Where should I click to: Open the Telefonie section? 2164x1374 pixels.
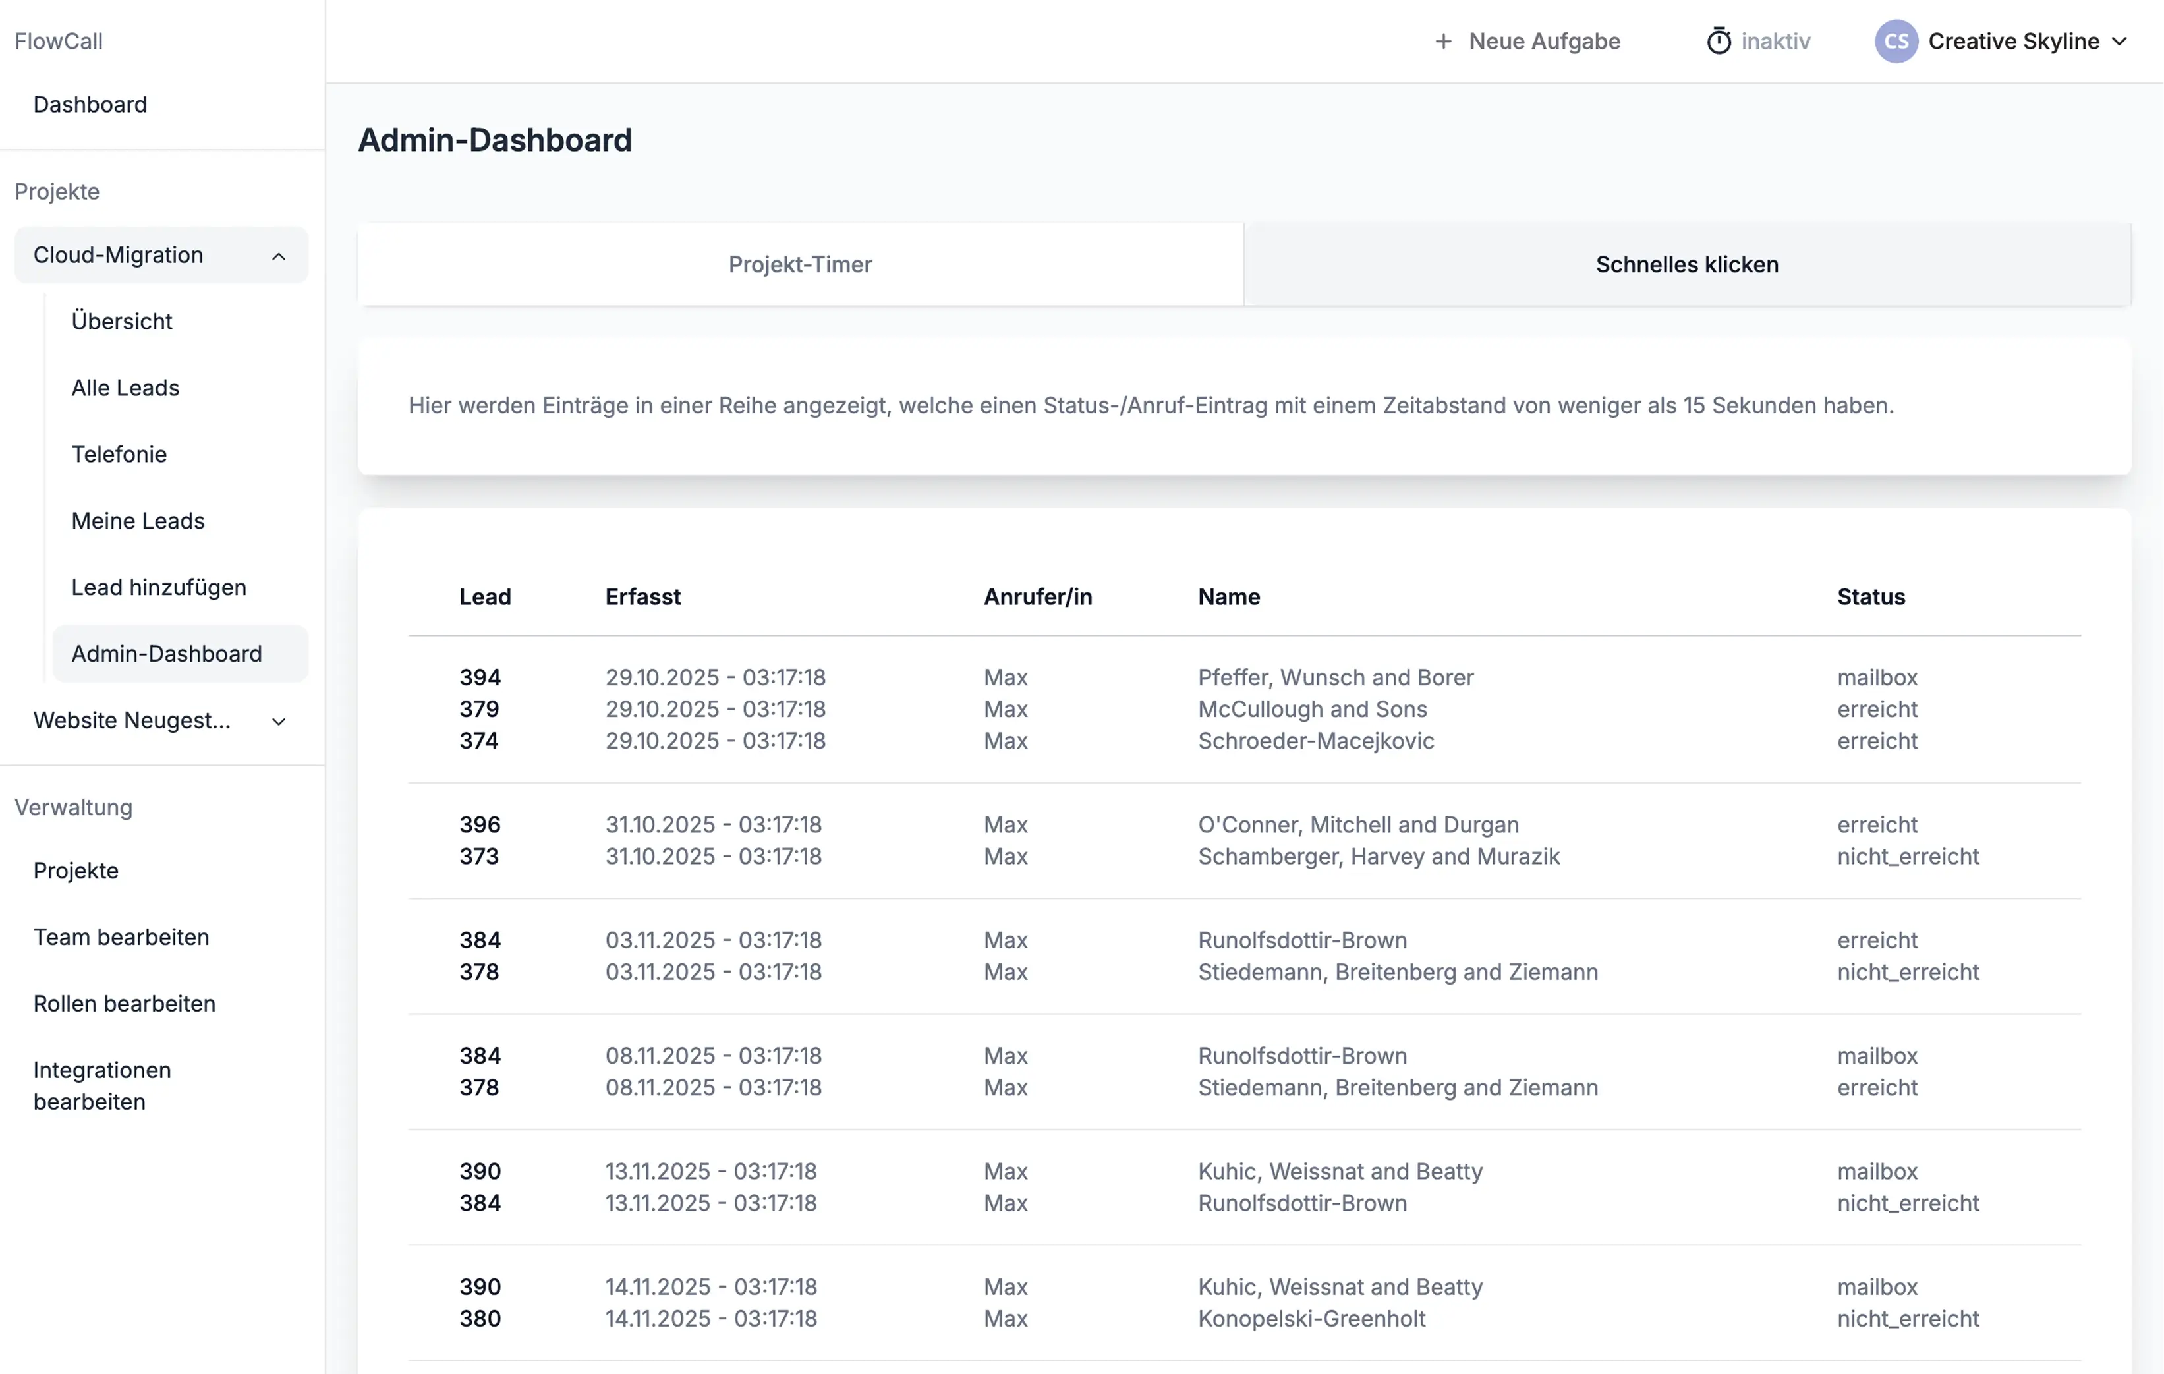tap(119, 454)
